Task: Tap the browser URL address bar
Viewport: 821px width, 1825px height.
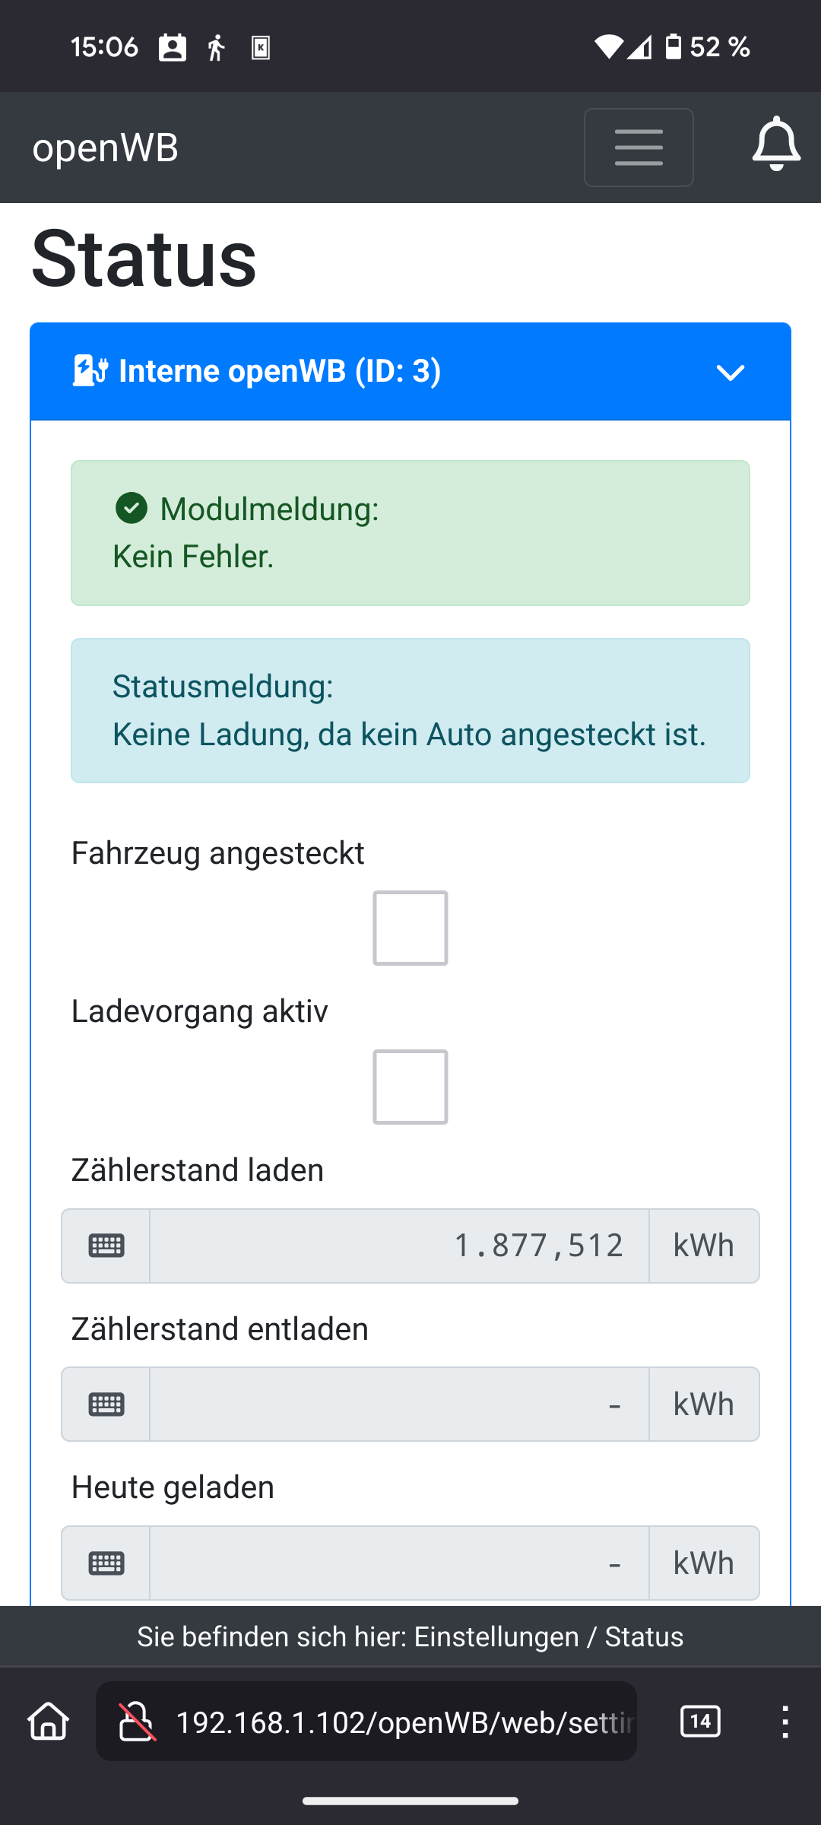Action: (x=403, y=1722)
